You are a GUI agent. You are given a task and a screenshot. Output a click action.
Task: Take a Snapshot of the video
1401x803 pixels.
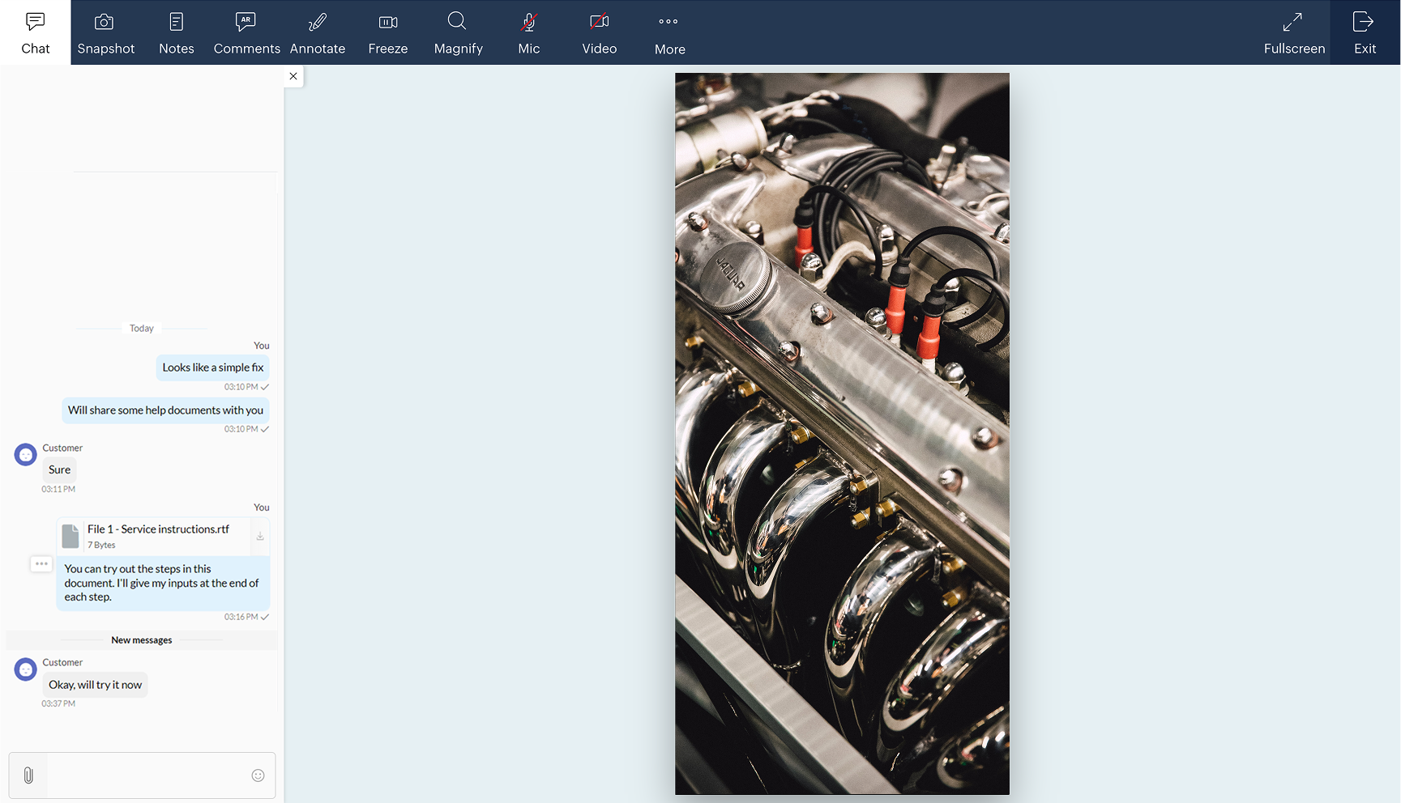(x=106, y=32)
